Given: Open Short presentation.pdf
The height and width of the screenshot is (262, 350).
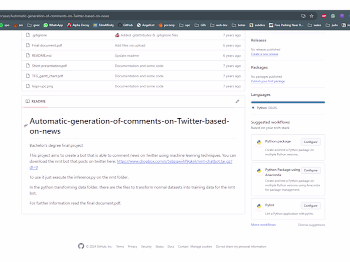Looking at the screenshot, I should coord(49,66).
